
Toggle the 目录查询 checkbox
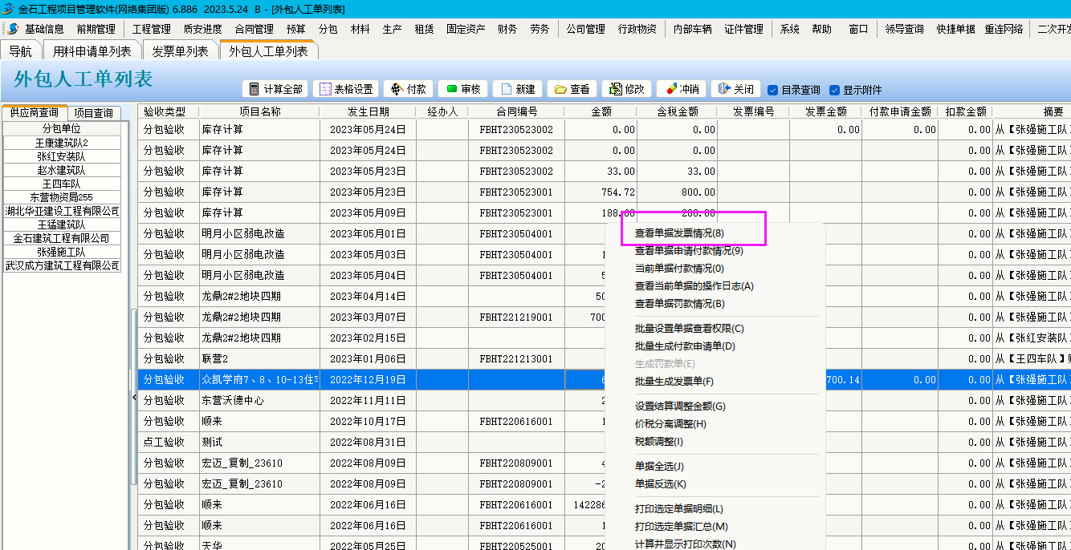(773, 90)
